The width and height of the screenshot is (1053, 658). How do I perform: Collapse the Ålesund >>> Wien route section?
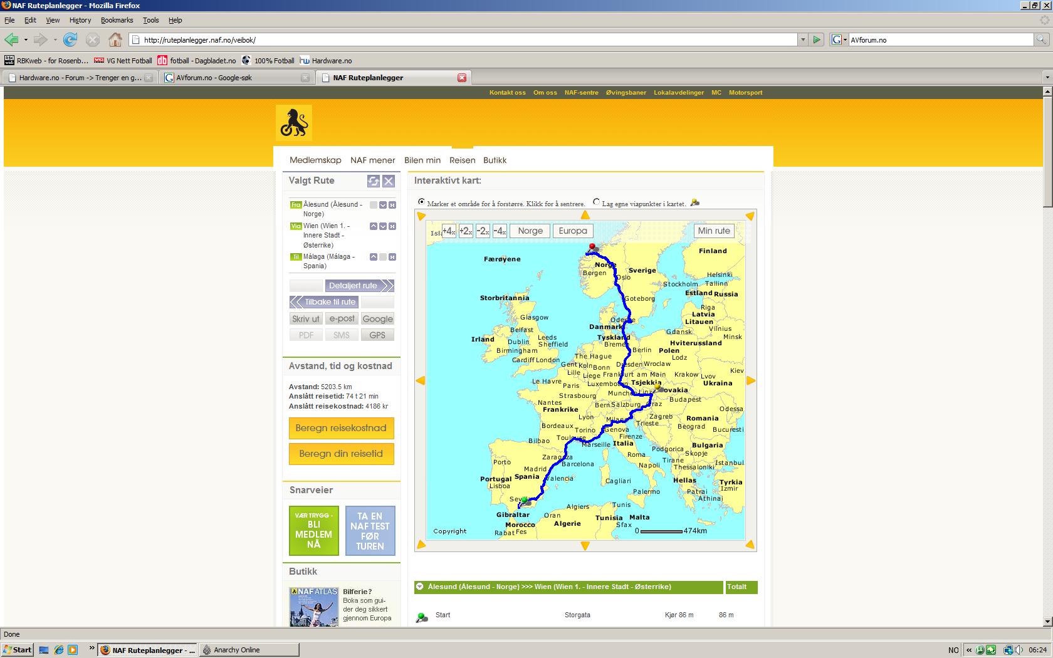420,587
